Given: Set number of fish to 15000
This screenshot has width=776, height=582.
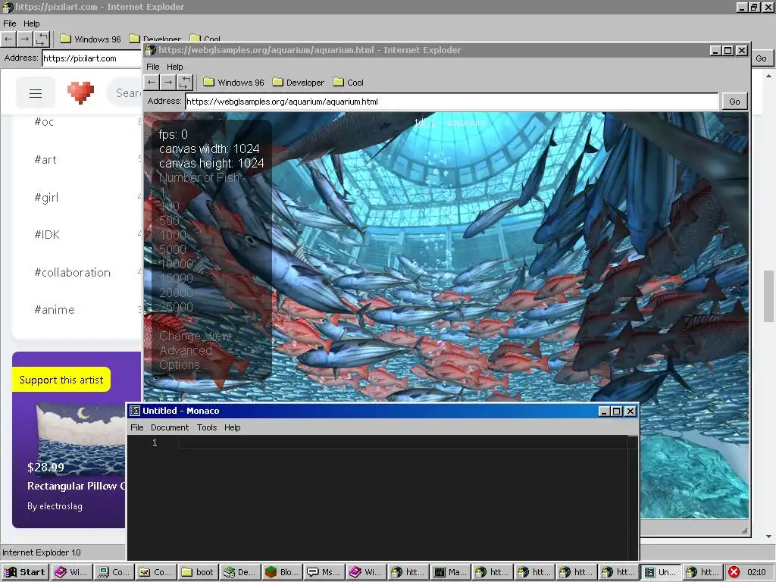Looking at the screenshot, I should (x=176, y=278).
